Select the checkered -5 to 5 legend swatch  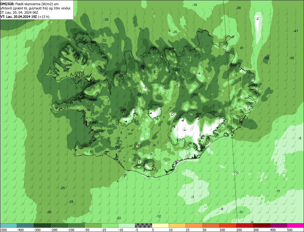[143, 225]
